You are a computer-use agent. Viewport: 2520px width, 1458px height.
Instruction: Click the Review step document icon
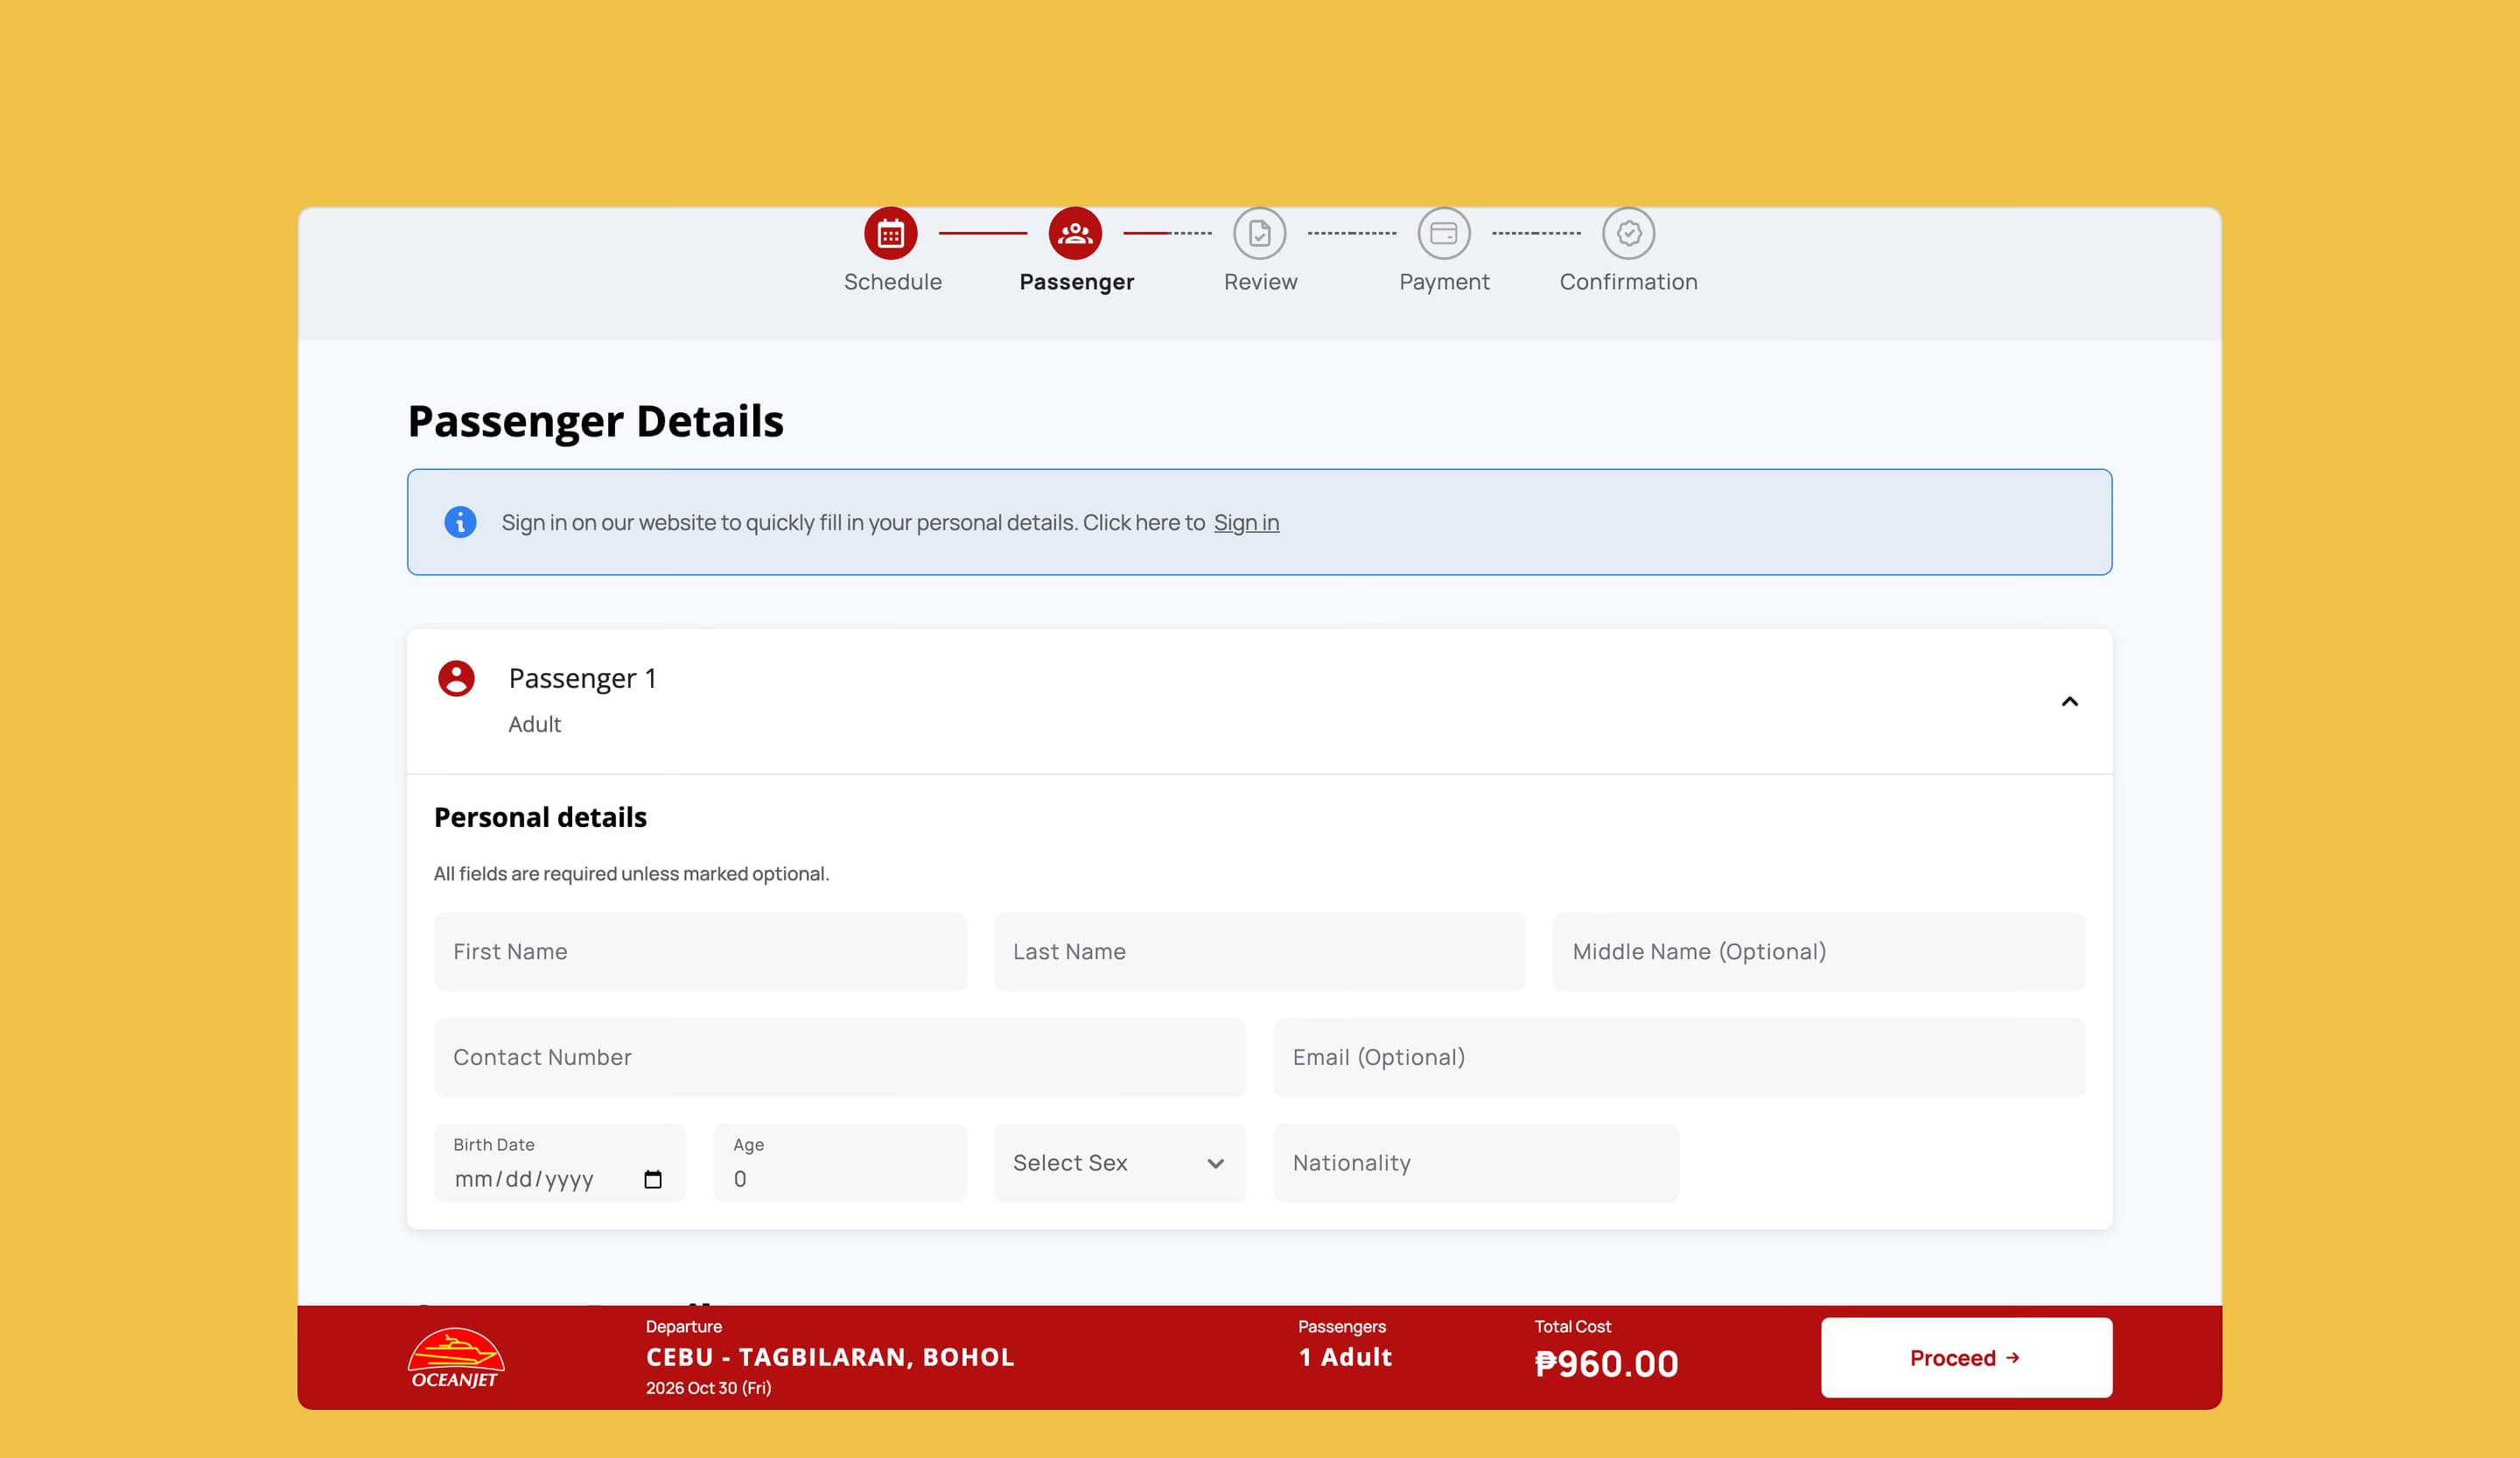1260,233
